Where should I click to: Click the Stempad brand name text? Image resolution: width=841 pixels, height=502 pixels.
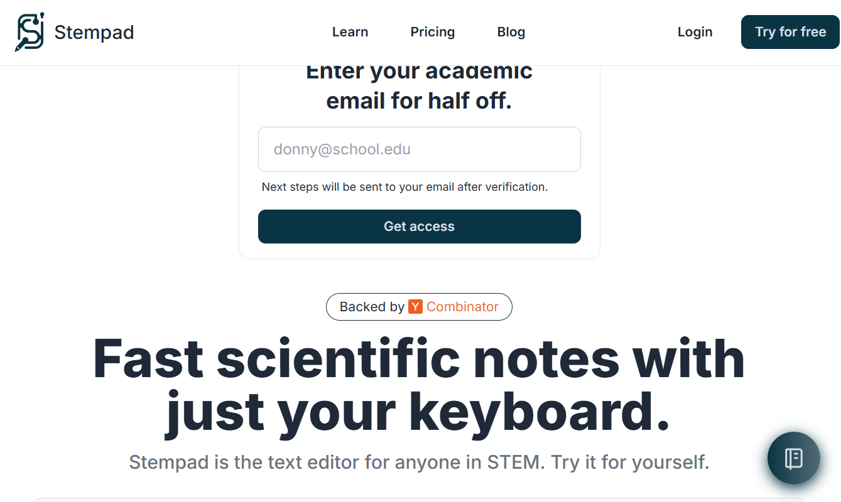[x=94, y=32]
